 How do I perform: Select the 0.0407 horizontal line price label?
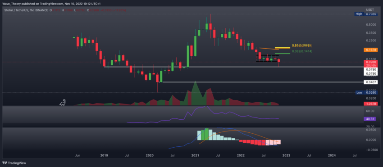[370, 82]
